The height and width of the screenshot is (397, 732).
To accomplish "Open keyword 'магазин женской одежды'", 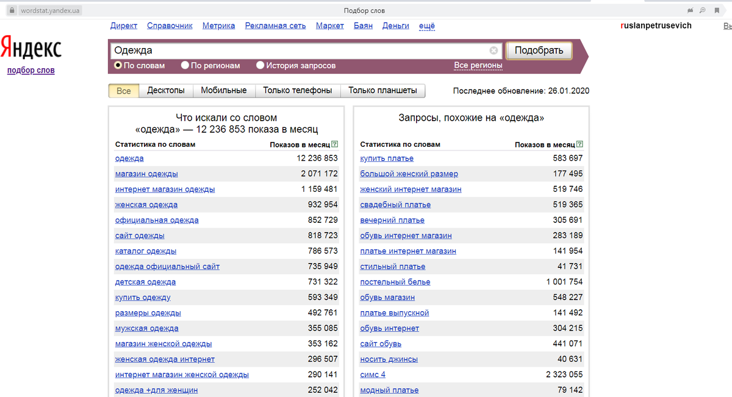I will (163, 344).
